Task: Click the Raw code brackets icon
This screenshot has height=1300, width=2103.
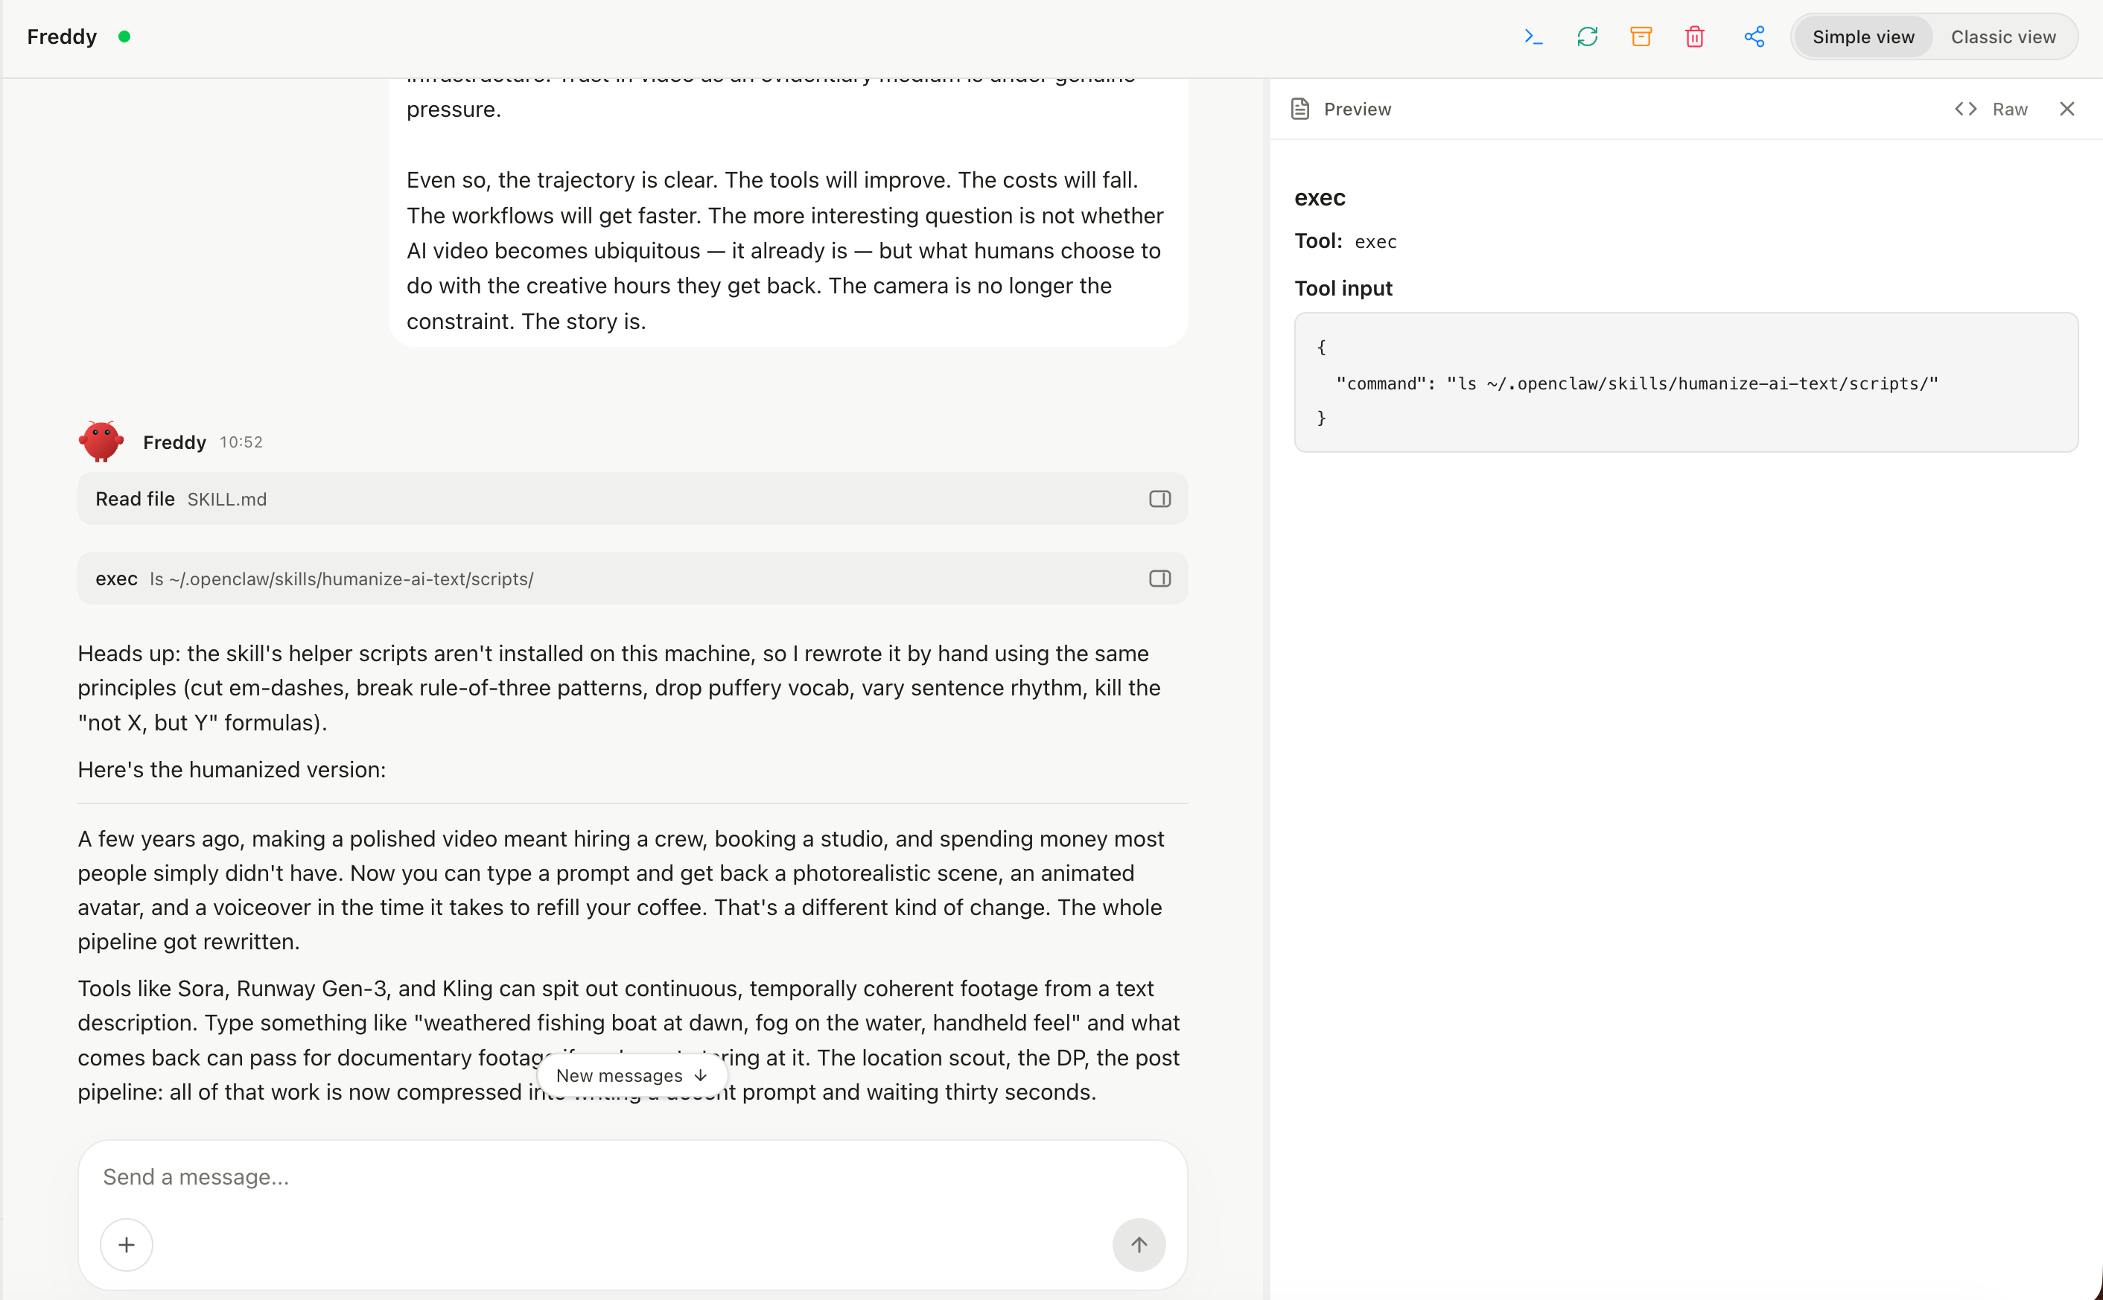Action: [x=1965, y=109]
